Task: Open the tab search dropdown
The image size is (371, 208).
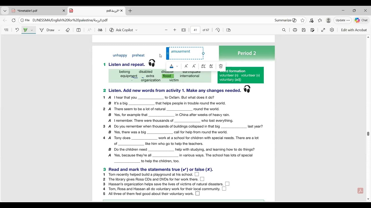Action: coord(5,11)
